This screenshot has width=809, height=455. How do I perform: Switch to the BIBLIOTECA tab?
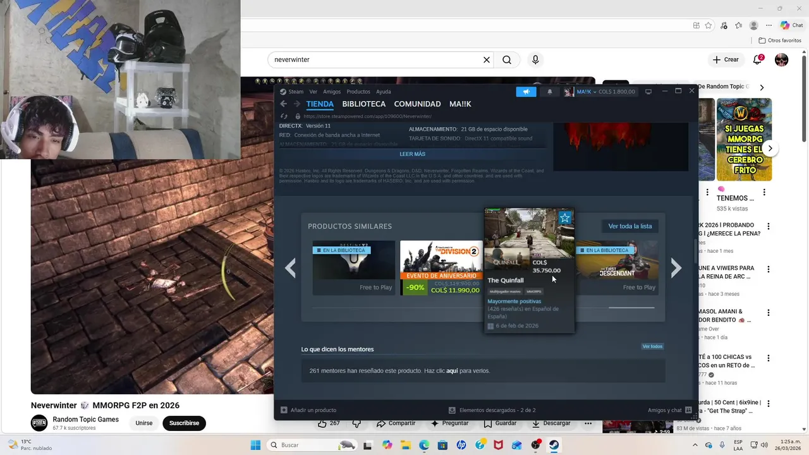pyautogui.click(x=363, y=104)
